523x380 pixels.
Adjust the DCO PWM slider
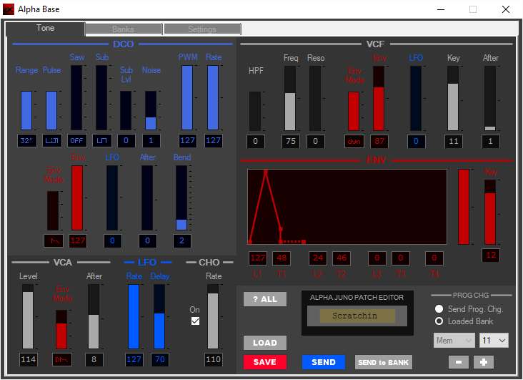[187, 97]
